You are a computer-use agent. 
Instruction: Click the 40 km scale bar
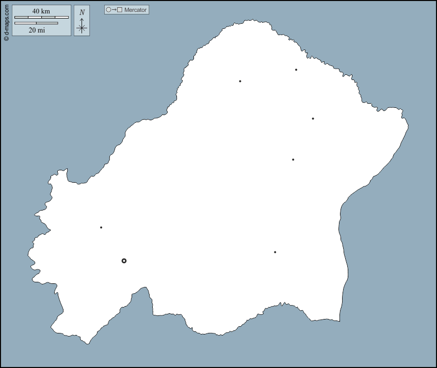(41, 18)
